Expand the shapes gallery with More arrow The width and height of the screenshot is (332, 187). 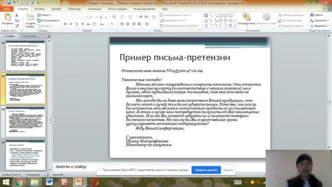235,25
